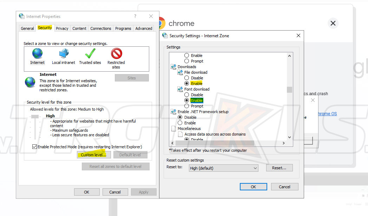Select Prompt under Font download

187,106
